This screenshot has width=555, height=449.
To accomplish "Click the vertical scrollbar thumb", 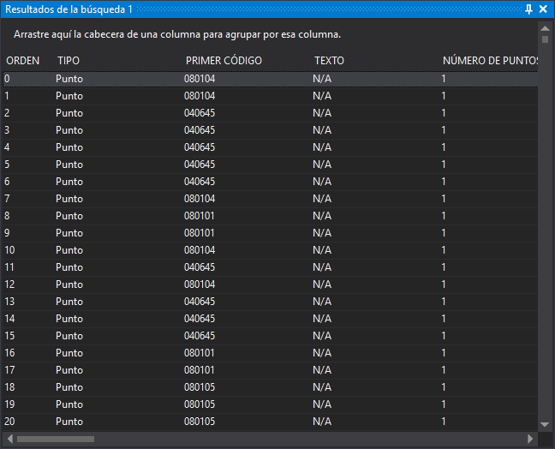I will (545, 39).
